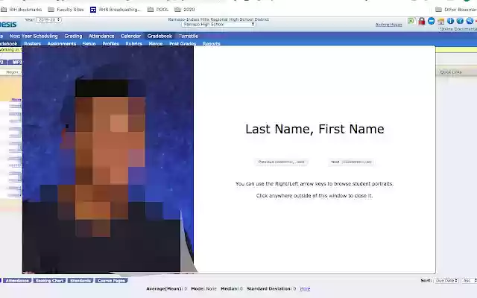The width and height of the screenshot is (477, 298).
Task: Open the Other Bookmarks folder
Action: (456, 10)
